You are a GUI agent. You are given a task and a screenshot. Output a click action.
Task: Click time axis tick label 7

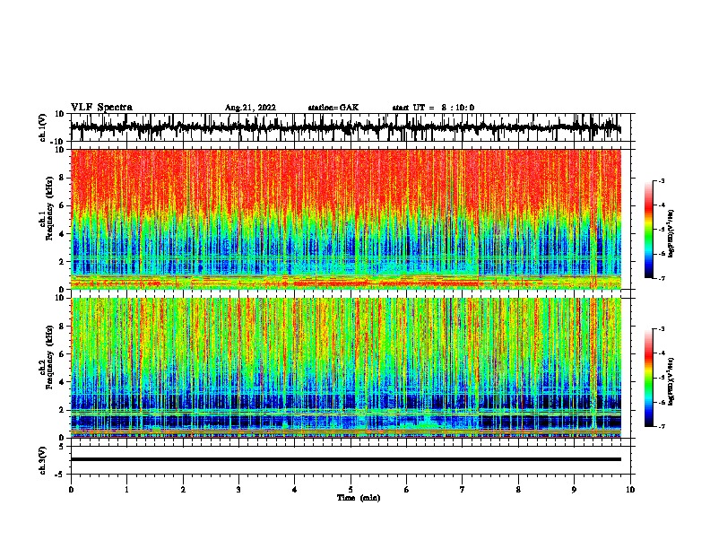pyautogui.click(x=463, y=490)
